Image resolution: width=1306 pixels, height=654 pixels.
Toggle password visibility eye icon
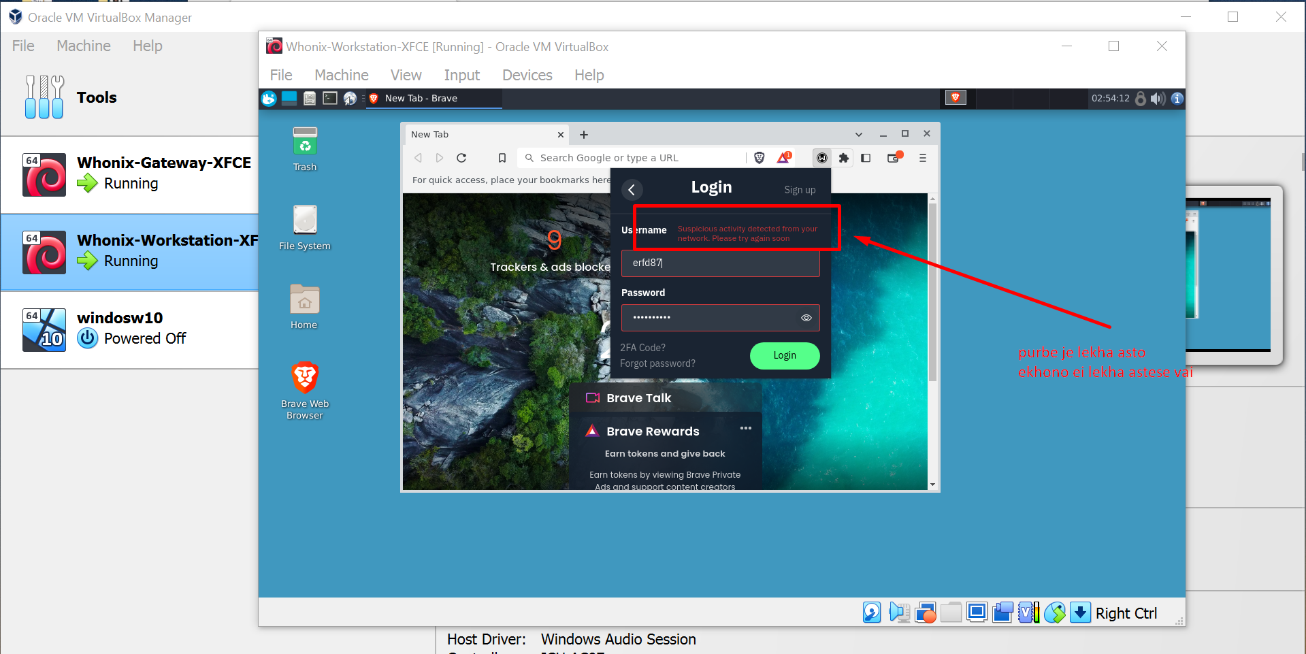(x=806, y=318)
